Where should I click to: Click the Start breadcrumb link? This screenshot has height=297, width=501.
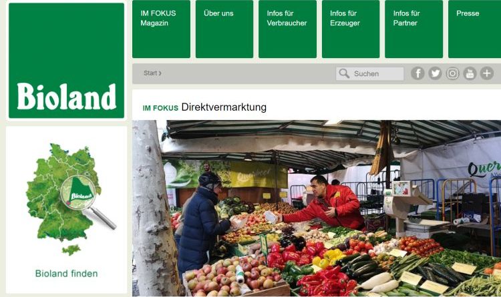(x=152, y=73)
